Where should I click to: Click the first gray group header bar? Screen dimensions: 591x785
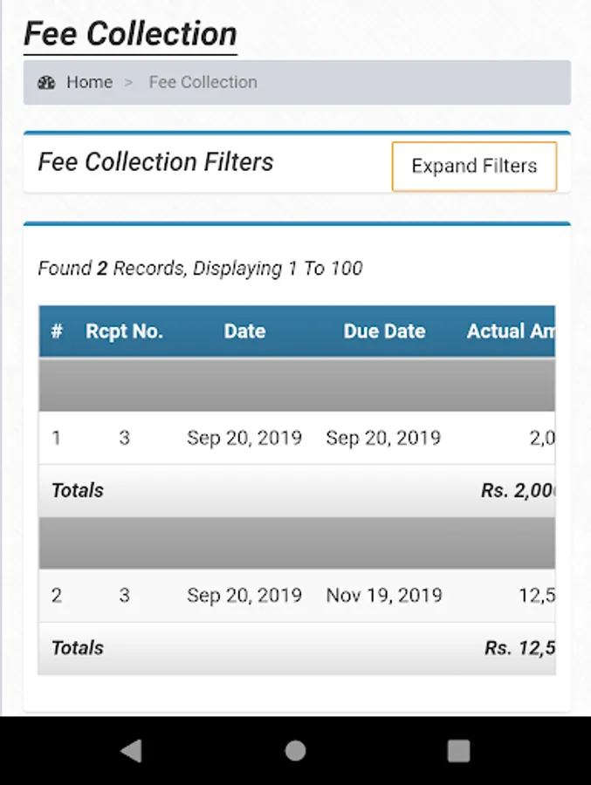pyautogui.click(x=297, y=385)
